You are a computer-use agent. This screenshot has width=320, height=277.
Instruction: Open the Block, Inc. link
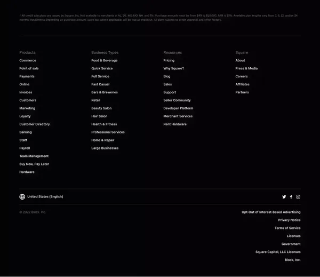point(293,260)
